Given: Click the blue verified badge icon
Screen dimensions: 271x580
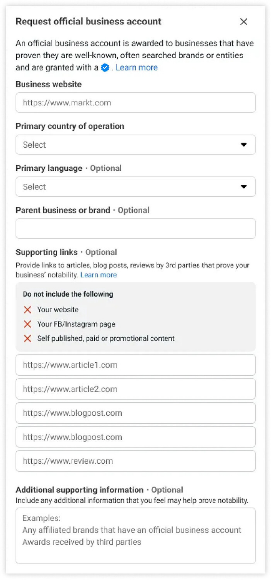Looking at the screenshot, I should [105, 68].
